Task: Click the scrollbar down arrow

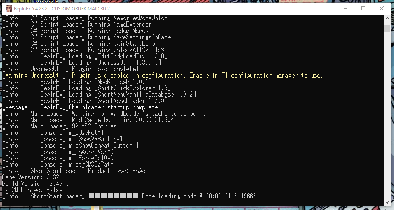Action: click(387, 202)
